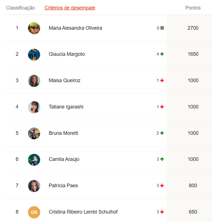Open Patrícia Paes's profile photo
The width and height of the screenshot is (212, 222).
tap(34, 186)
